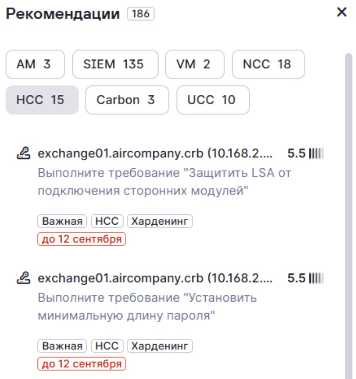Click the Харденинг tag on the password recommendation
356x379 pixels.
point(160,346)
